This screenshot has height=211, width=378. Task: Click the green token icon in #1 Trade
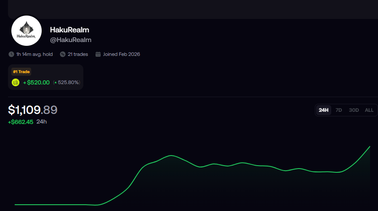[x=16, y=82]
